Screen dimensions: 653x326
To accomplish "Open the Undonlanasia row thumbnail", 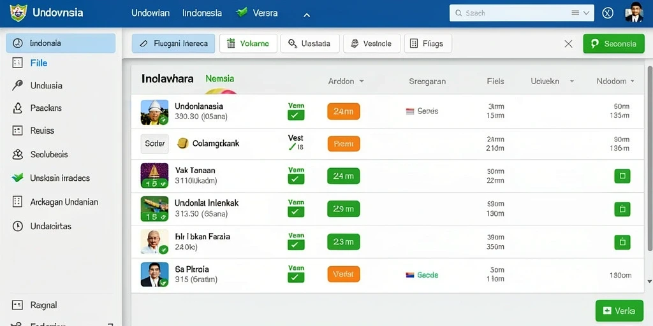I will click(154, 112).
